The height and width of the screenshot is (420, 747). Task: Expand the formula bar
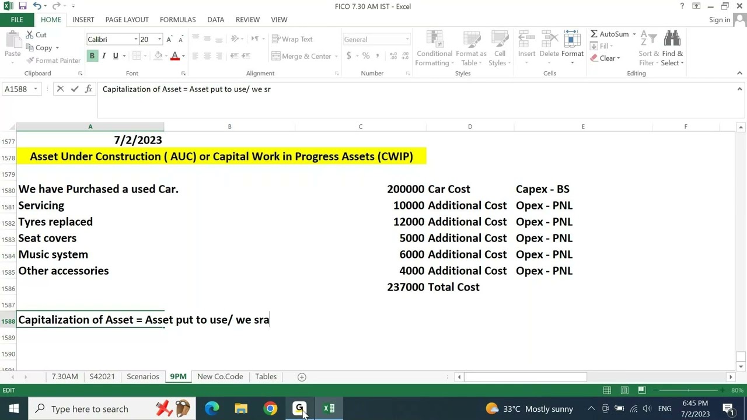coord(739,89)
